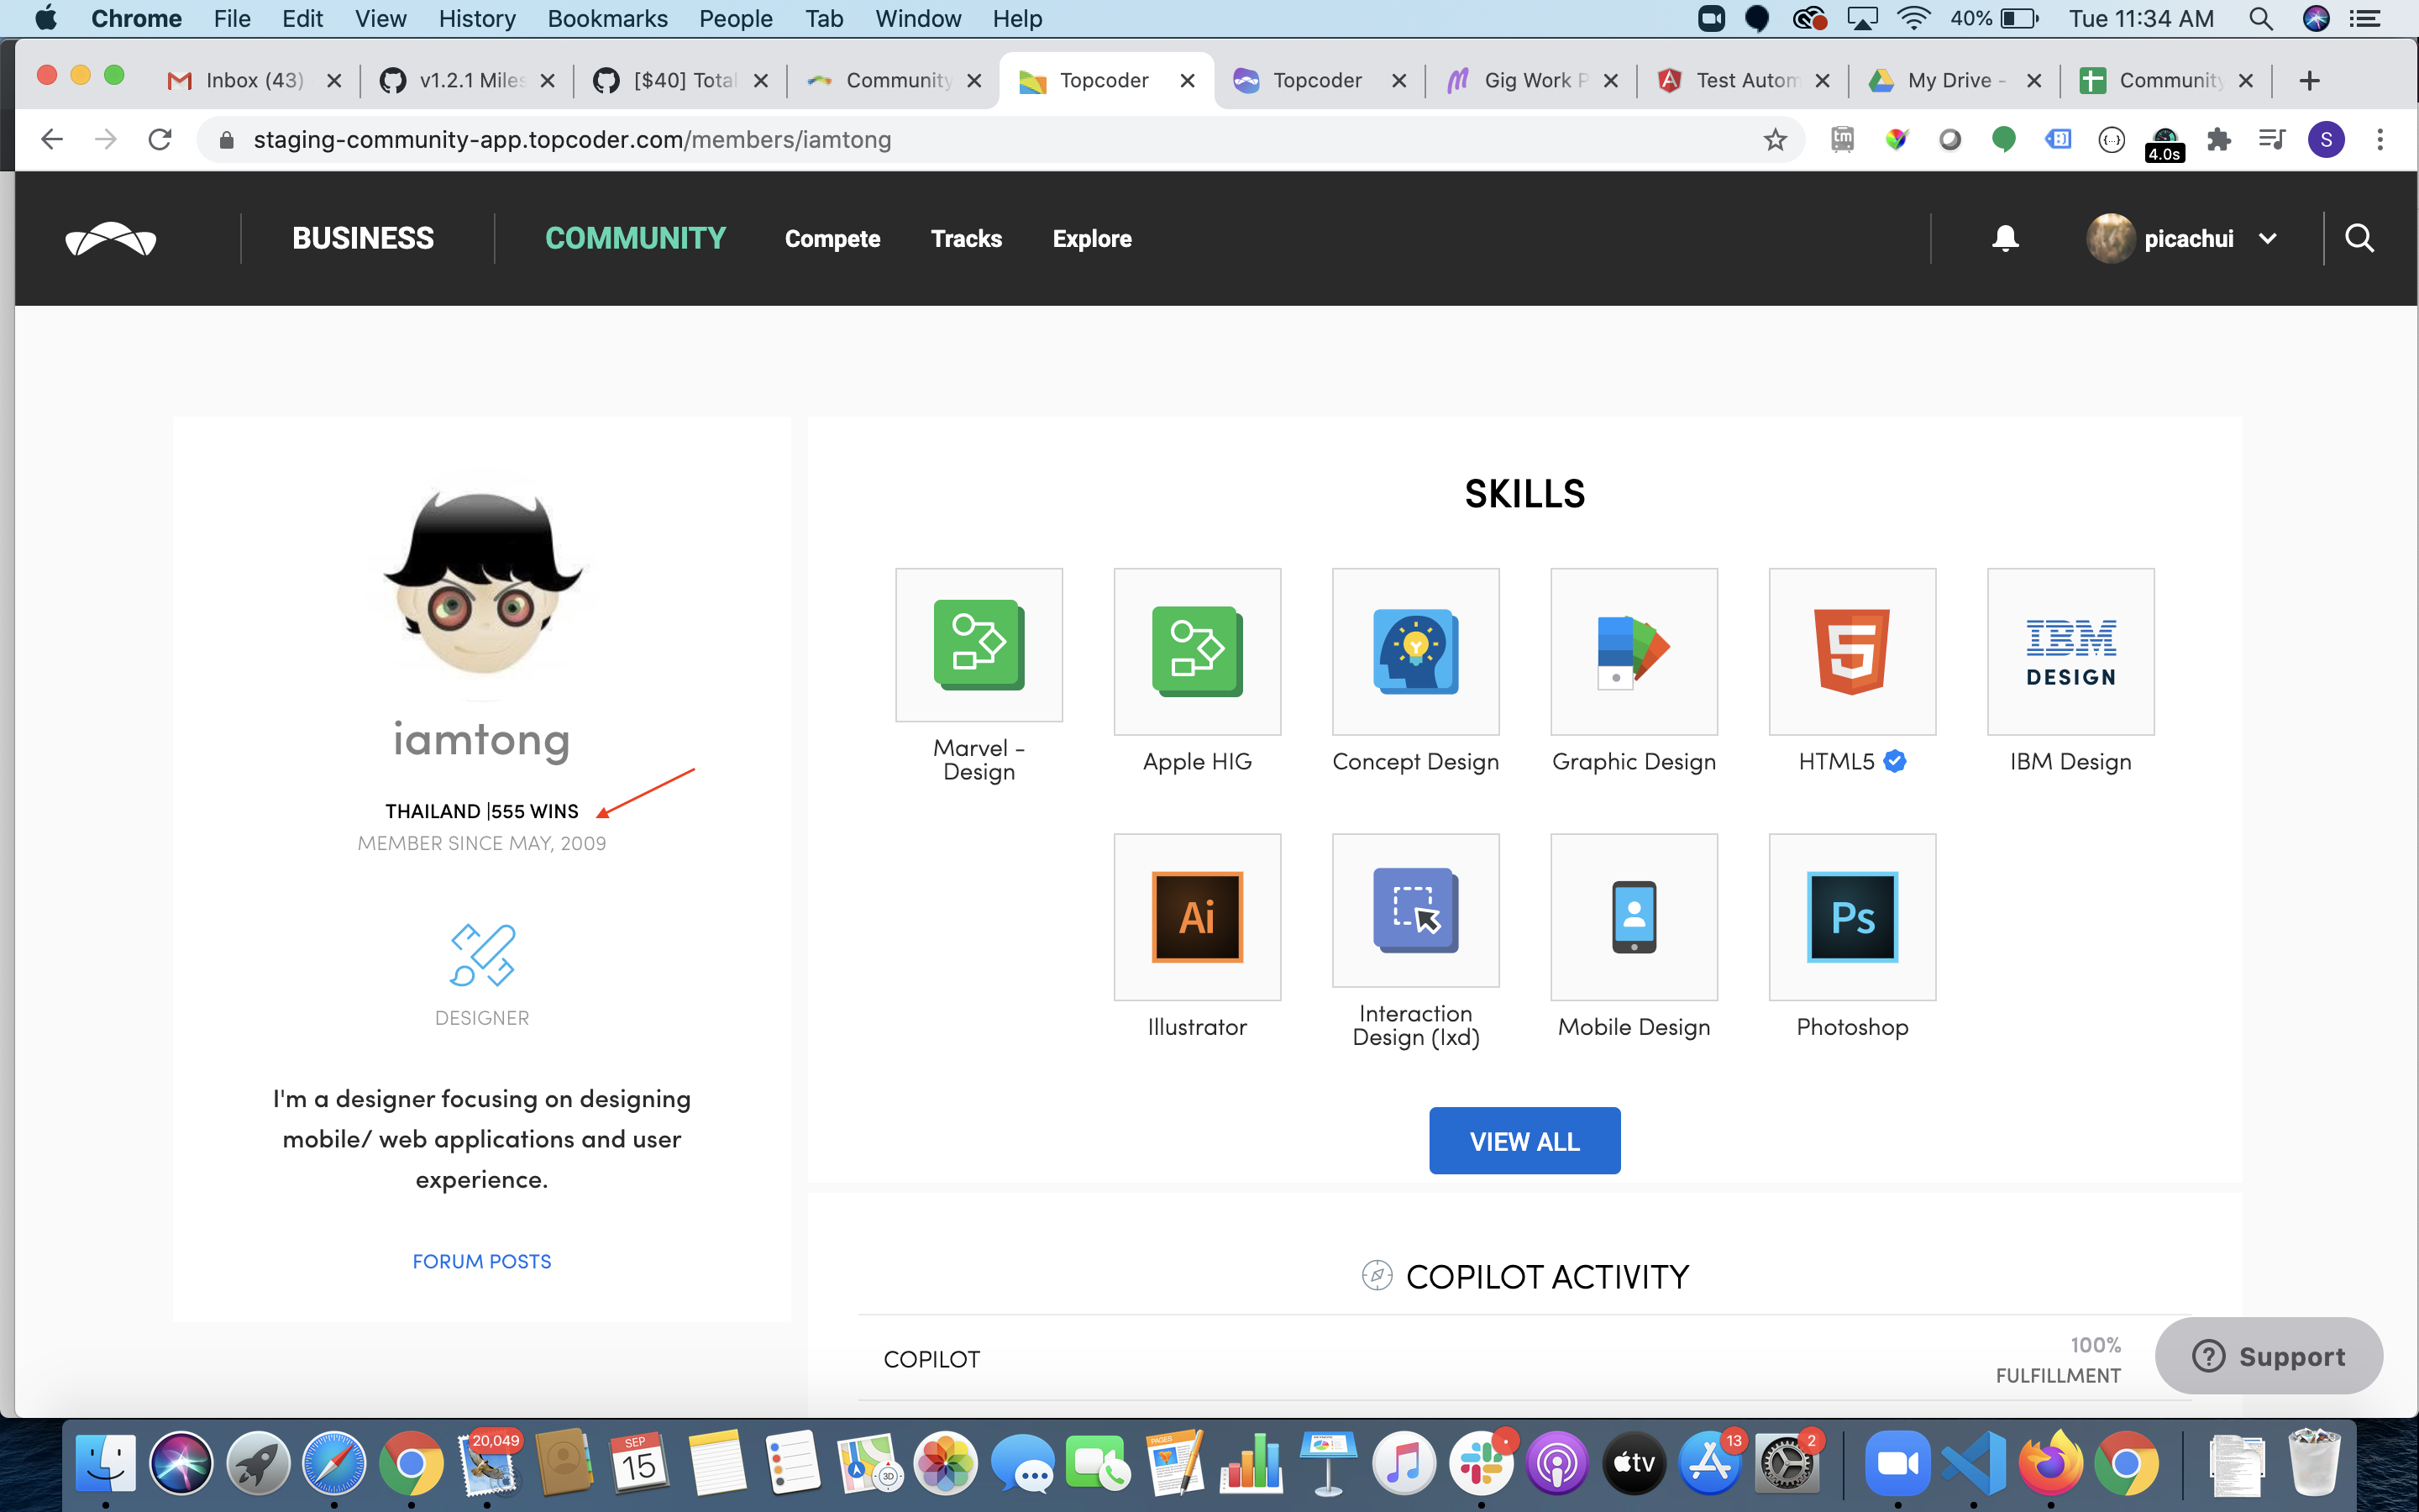Select the Illustrator skill icon
The image size is (2419, 1512).
click(x=1198, y=917)
